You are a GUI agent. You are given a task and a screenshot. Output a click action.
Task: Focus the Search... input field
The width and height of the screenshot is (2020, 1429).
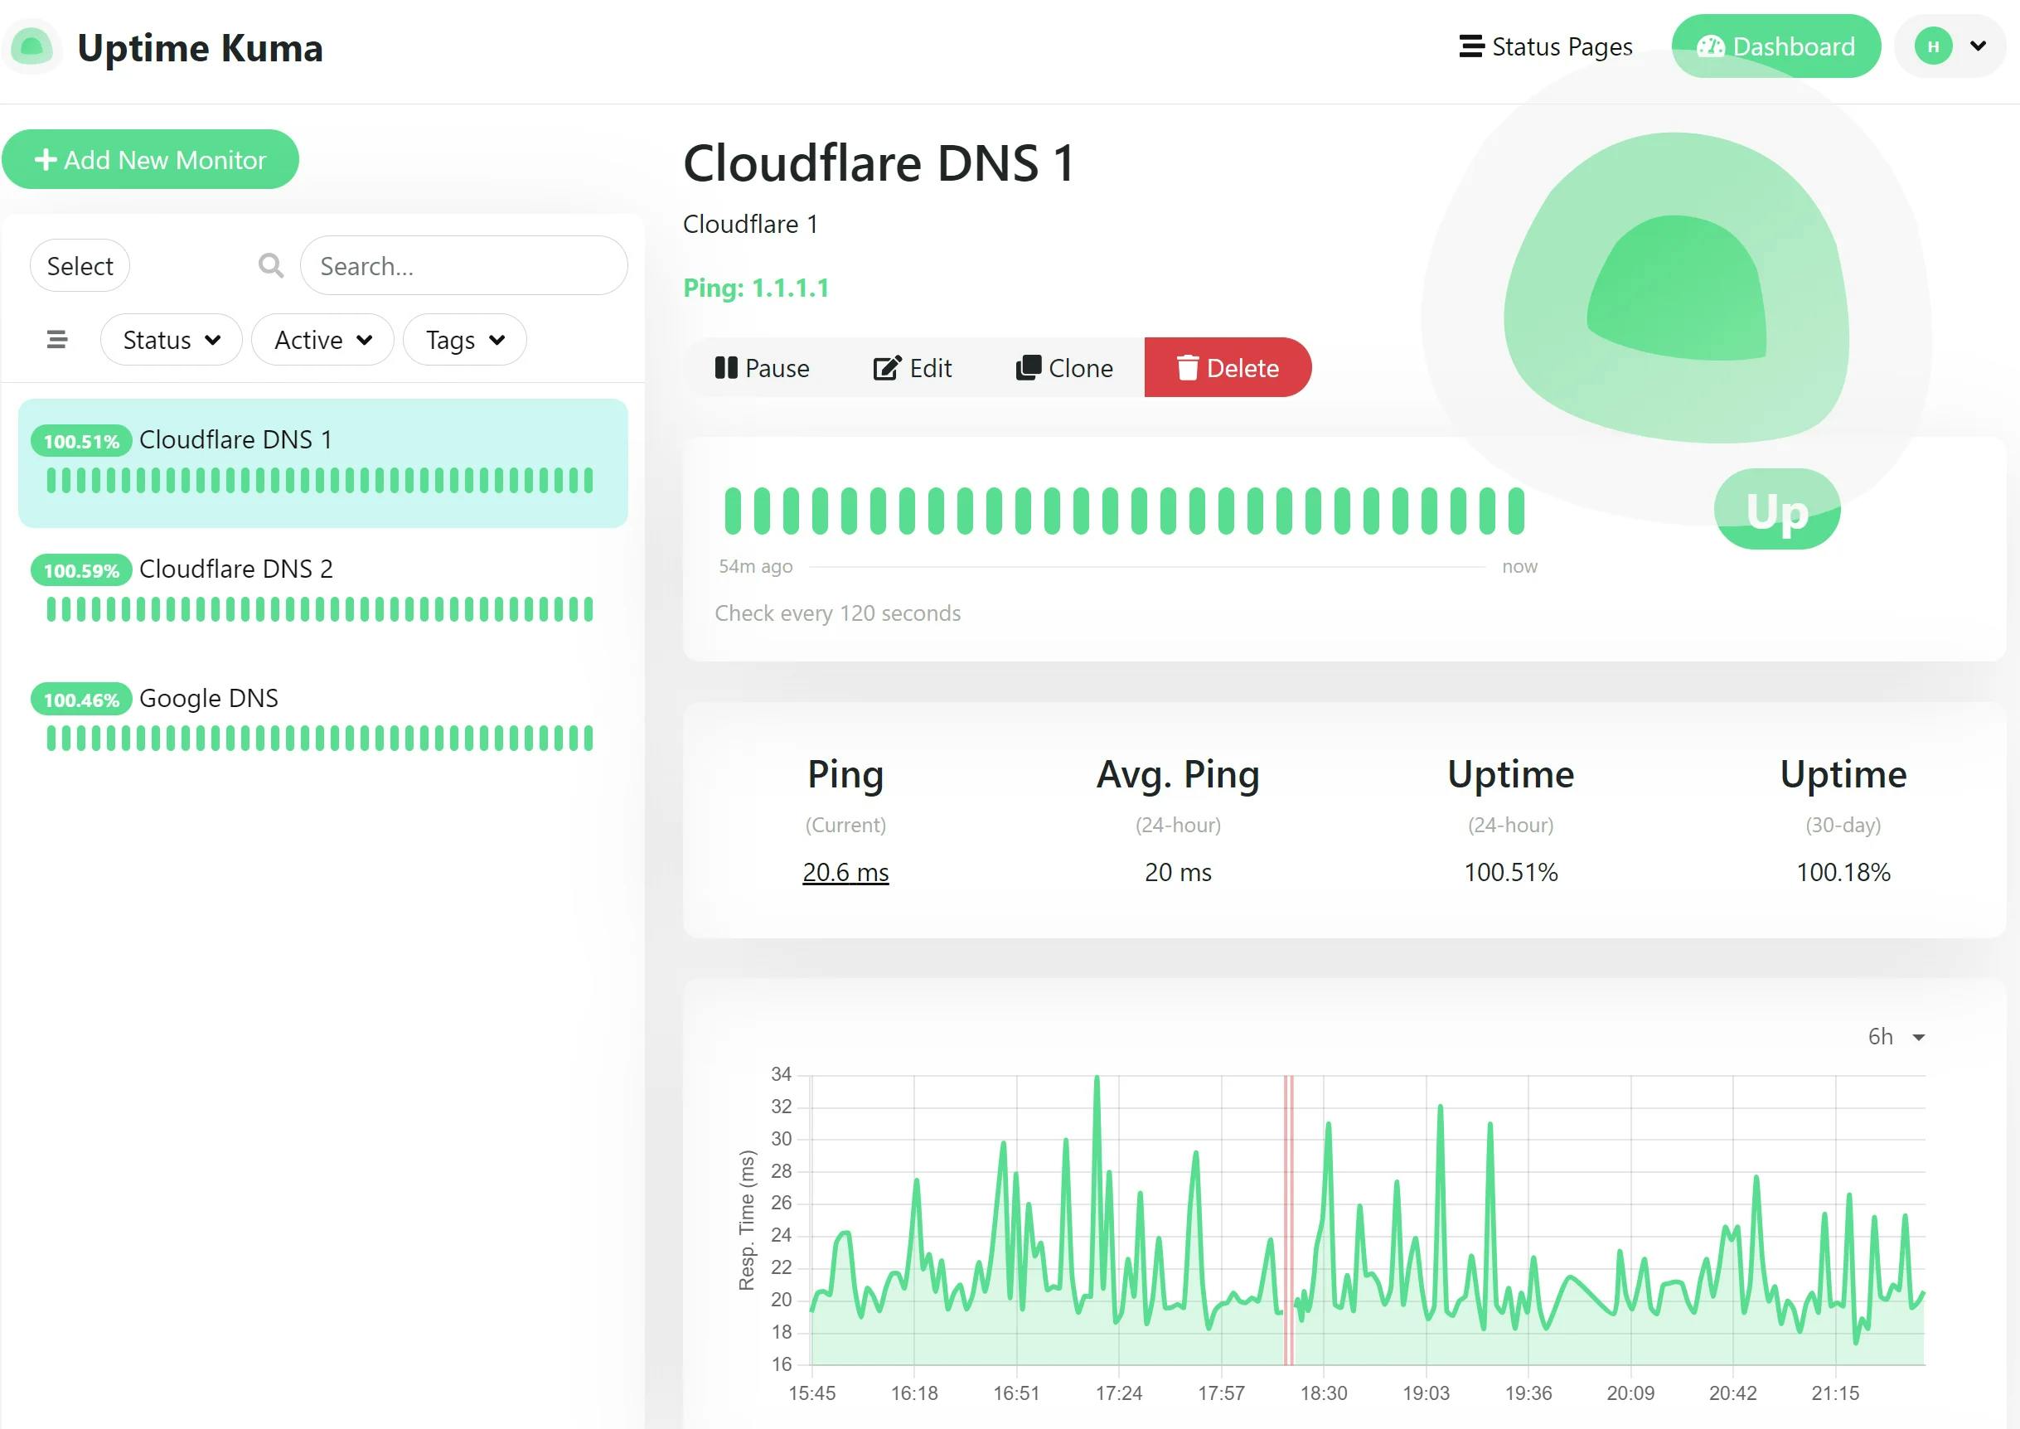point(463,266)
